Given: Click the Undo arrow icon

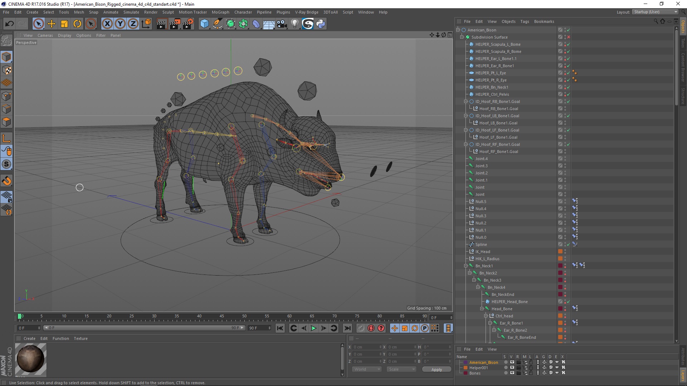Looking at the screenshot, I should [9, 24].
